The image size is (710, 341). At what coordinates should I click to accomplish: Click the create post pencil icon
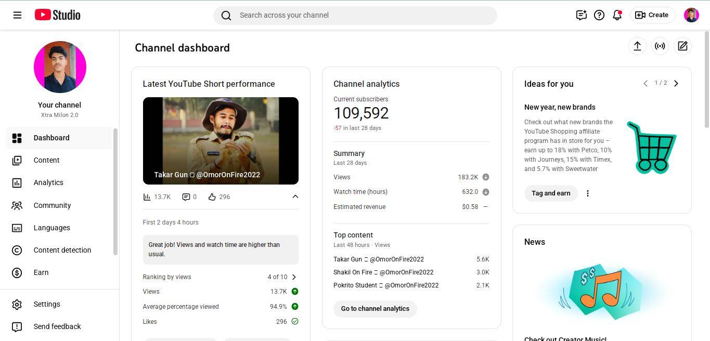click(x=682, y=46)
